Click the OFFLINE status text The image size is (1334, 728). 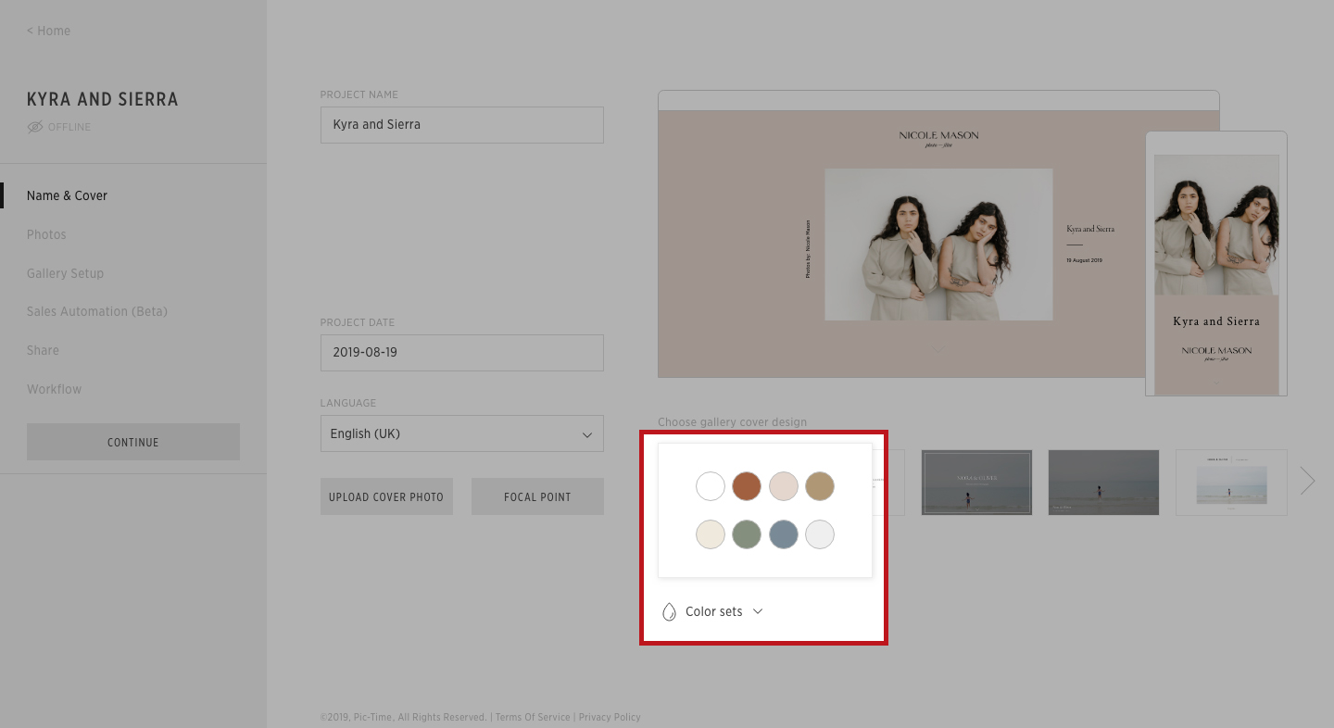(69, 127)
